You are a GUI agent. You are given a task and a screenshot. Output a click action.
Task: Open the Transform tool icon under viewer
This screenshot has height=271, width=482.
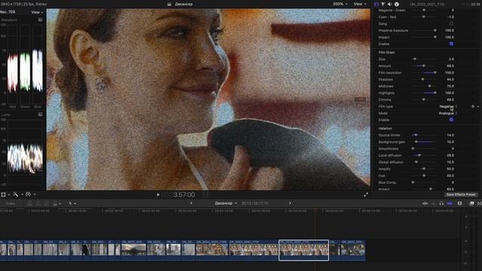[3, 194]
